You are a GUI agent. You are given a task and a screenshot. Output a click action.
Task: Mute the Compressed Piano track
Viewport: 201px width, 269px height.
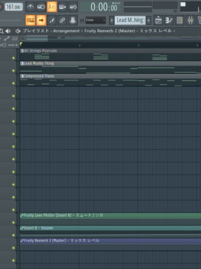pyautogui.click(x=13, y=83)
